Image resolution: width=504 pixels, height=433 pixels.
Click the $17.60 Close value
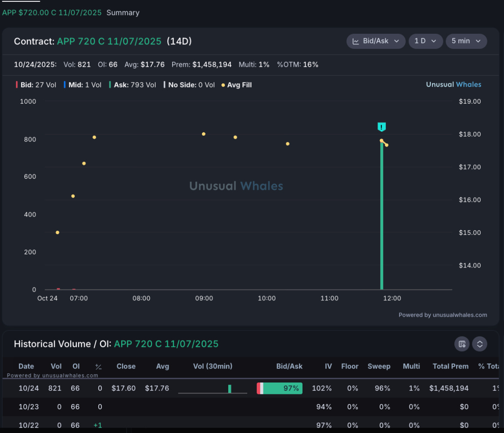[123, 388]
